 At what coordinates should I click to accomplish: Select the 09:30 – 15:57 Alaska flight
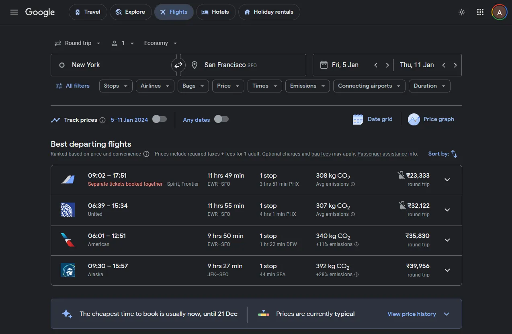(x=256, y=270)
